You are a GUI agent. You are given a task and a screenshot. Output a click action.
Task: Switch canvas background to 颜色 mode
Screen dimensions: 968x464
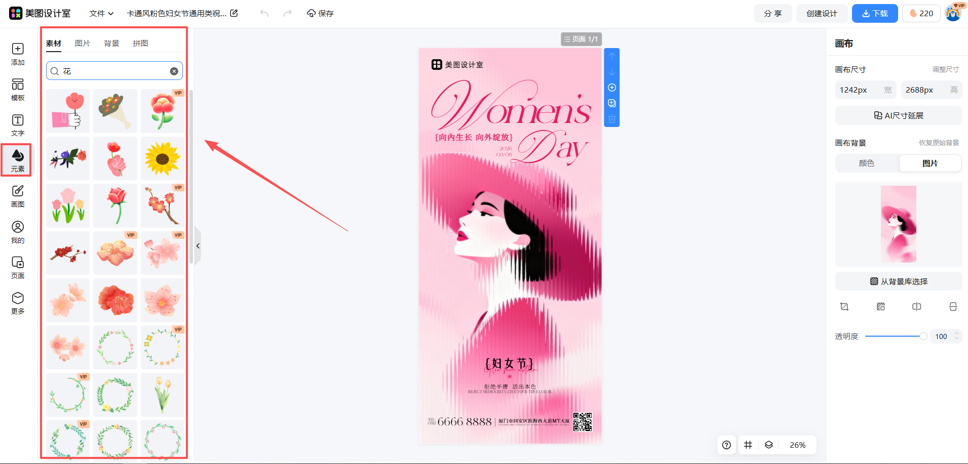(867, 163)
